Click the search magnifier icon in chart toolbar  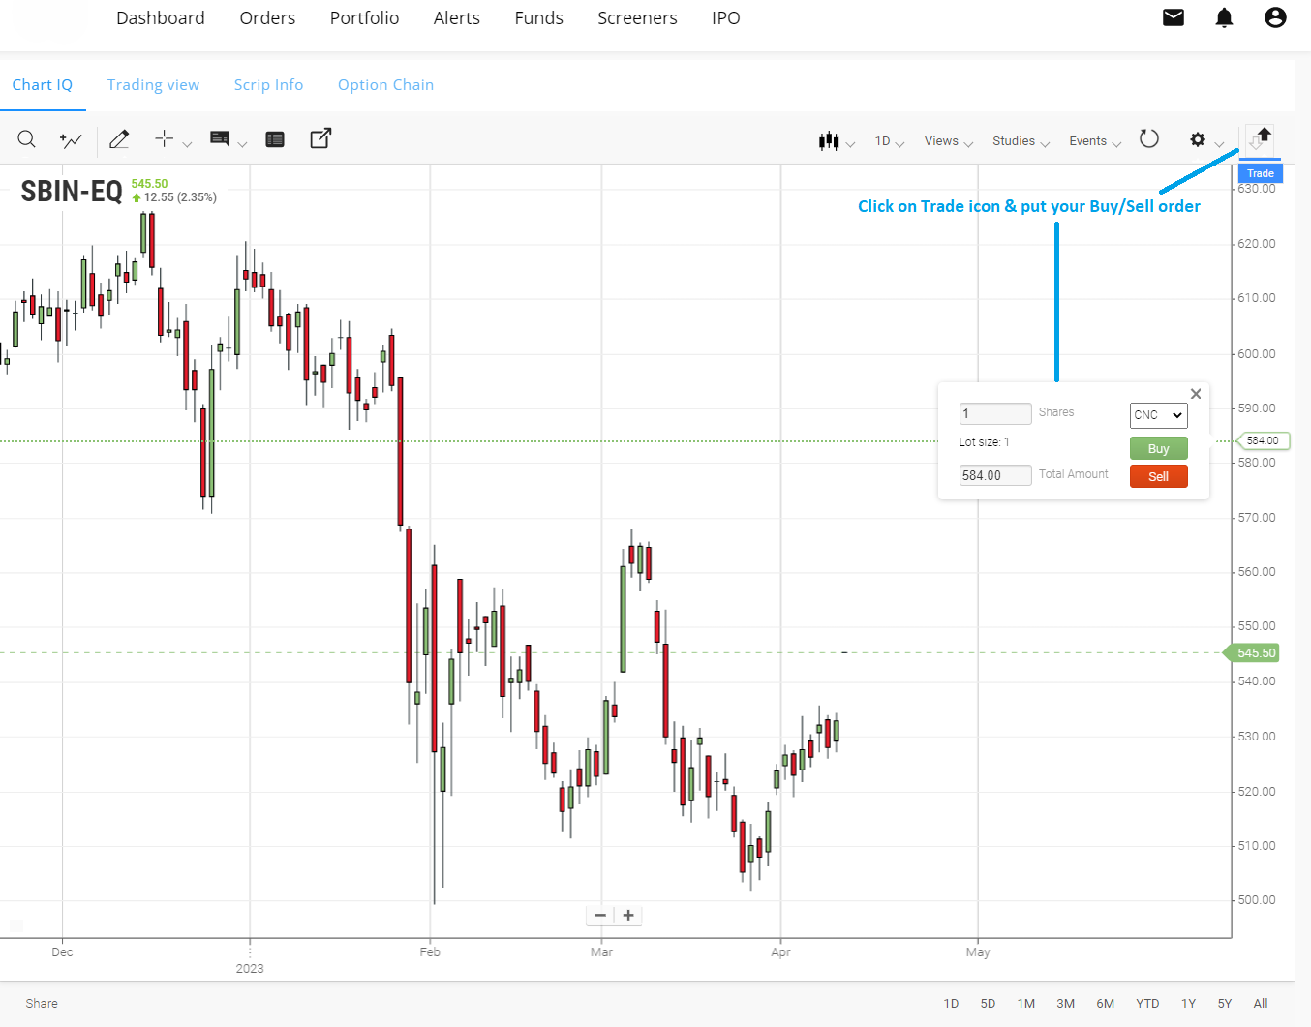[27, 139]
